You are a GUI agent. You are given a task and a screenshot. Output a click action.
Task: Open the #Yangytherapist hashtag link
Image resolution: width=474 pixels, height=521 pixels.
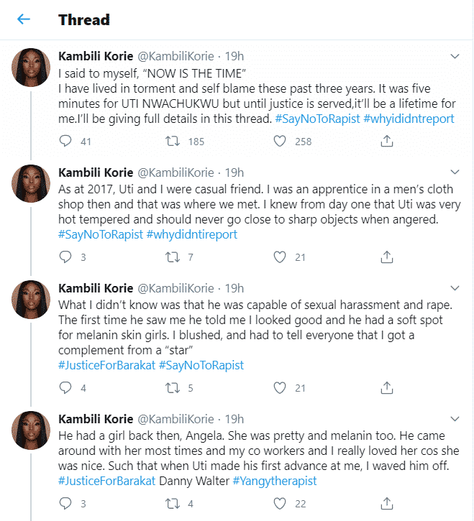(x=274, y=481)
